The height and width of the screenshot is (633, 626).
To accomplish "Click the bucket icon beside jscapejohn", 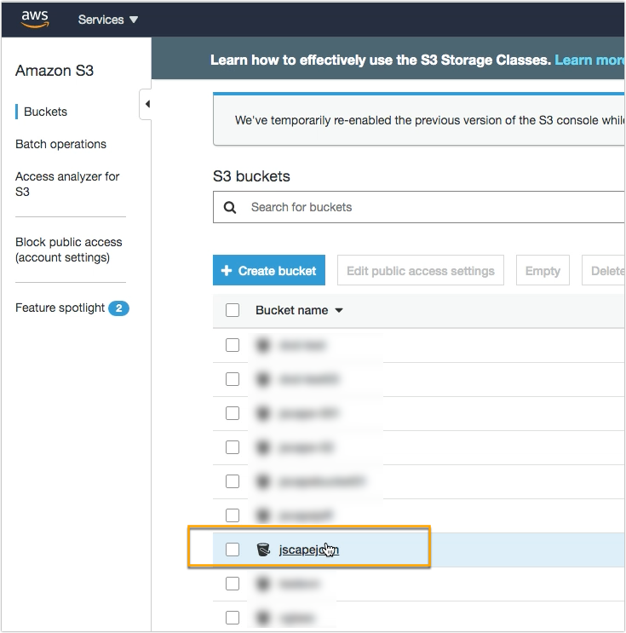I will coord(263,550).
